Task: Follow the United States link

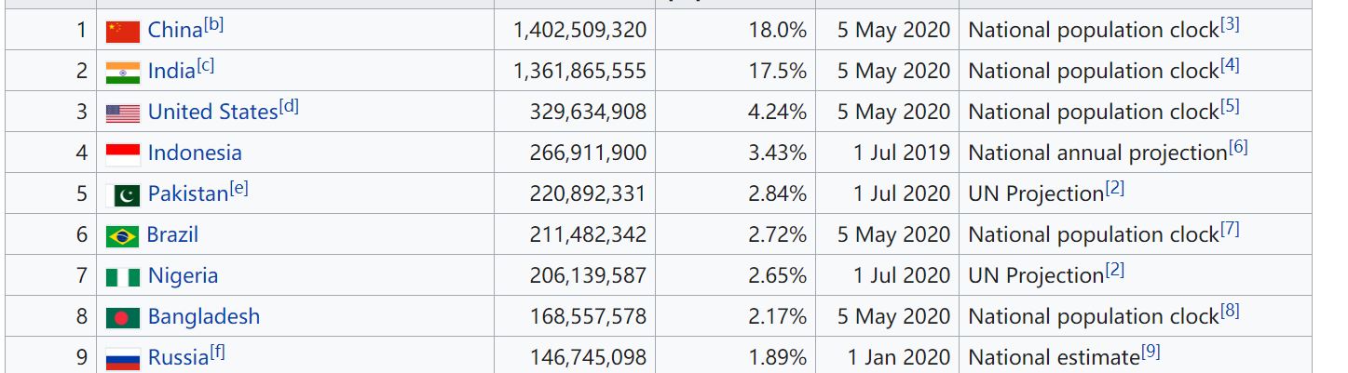Action: coord(212,113)
